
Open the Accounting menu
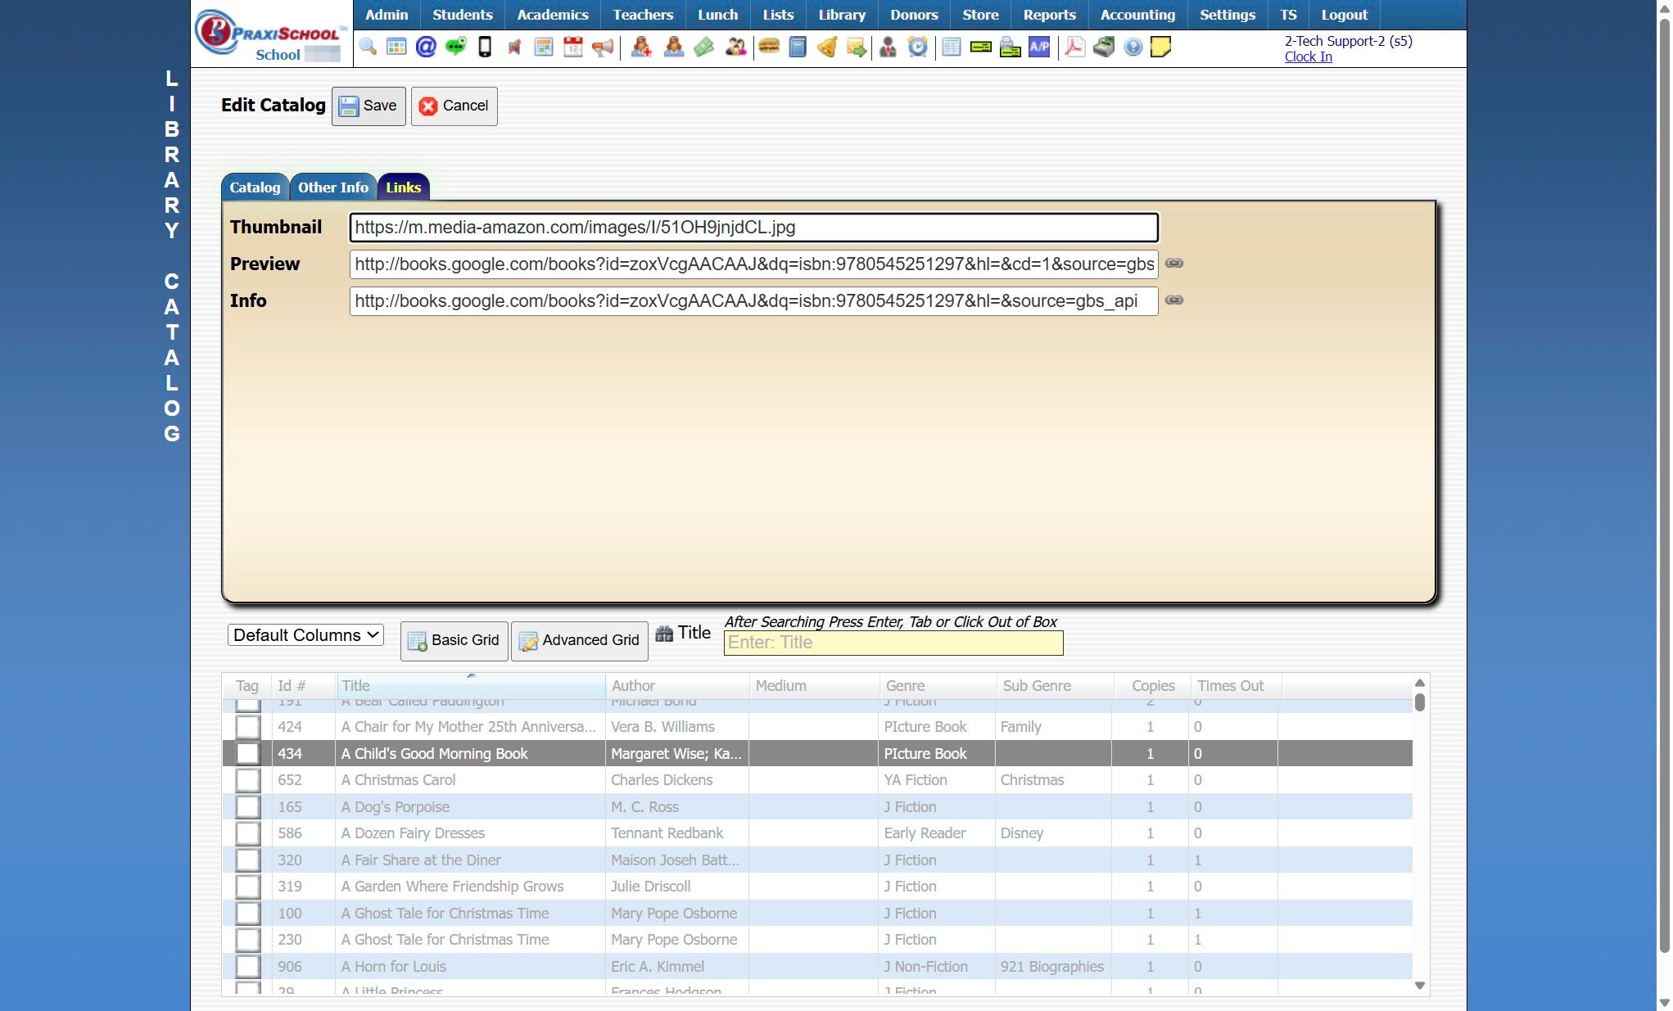click(x=1137, y=15)
